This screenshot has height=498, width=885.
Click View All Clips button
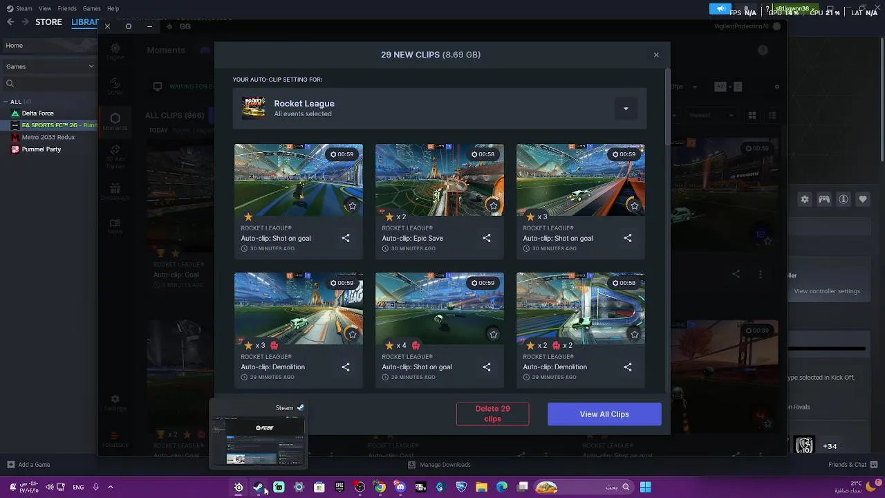point(604,414)
